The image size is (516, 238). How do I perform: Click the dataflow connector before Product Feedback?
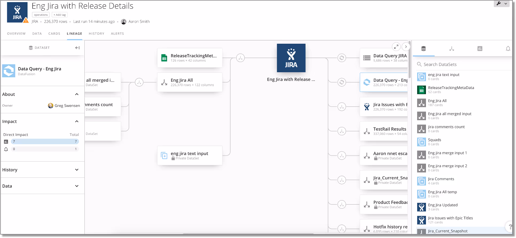(342, 204)
